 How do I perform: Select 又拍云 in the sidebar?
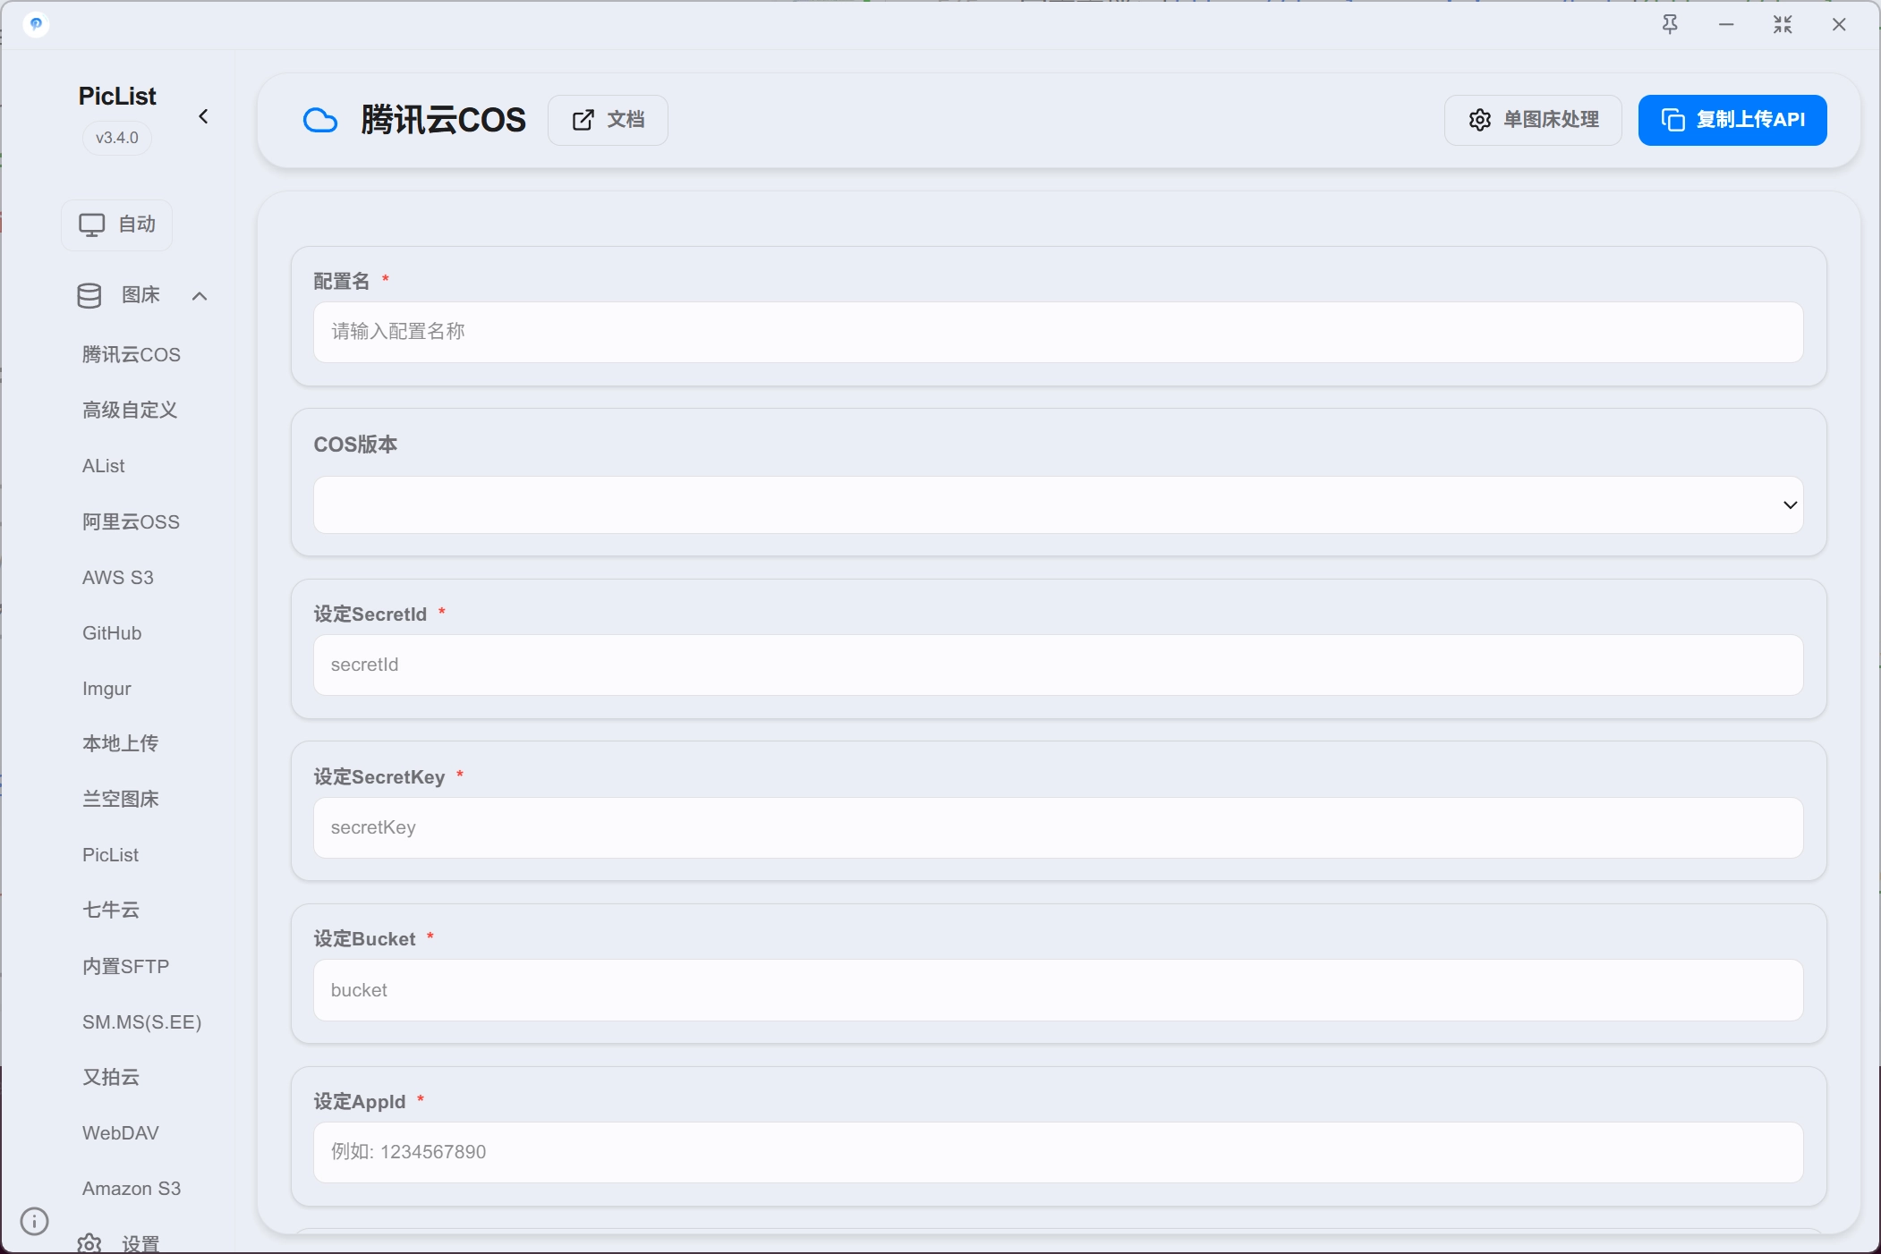pyautogui.click(x=111, y=1077)
